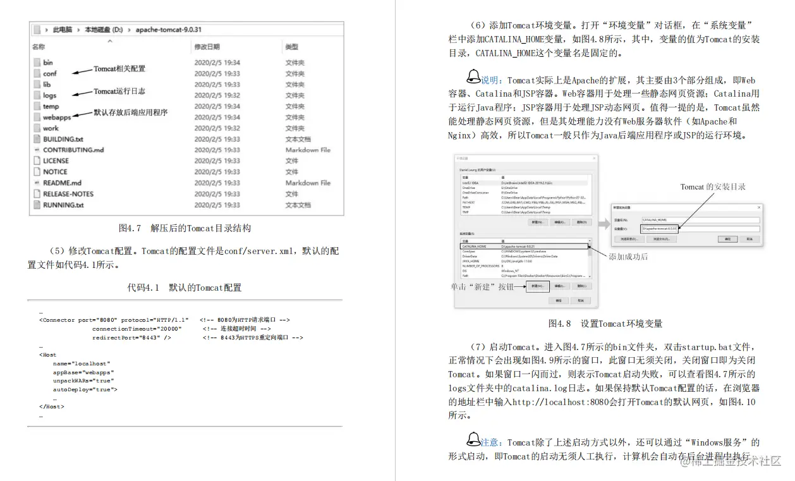The height and width of the screenshot is (481, 795).
Task: Click the sort arrow above 名称 column
Action: click(x=110, y=40)
